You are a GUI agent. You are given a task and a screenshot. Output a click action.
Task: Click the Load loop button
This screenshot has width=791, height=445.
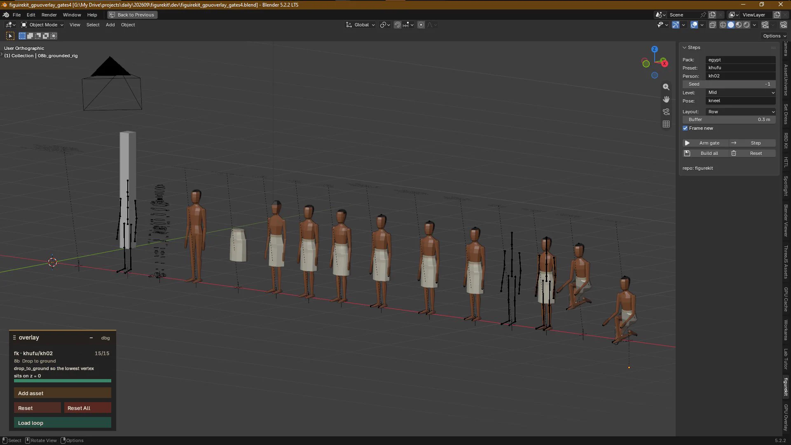pos(63,423)
